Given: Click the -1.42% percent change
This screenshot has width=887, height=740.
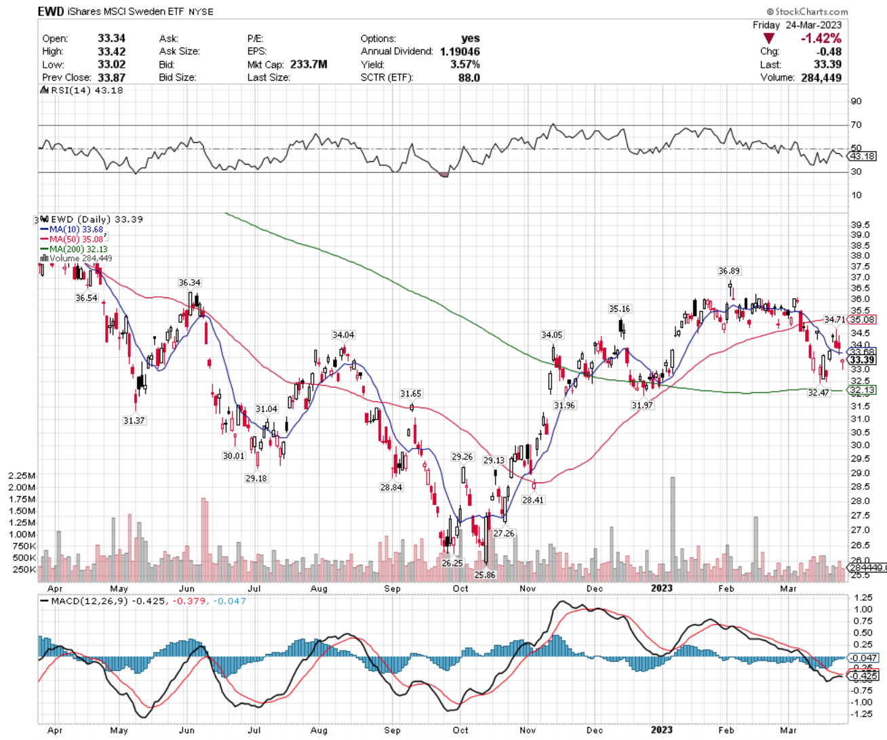Looking at the screenshot, I should click(821, 39).
